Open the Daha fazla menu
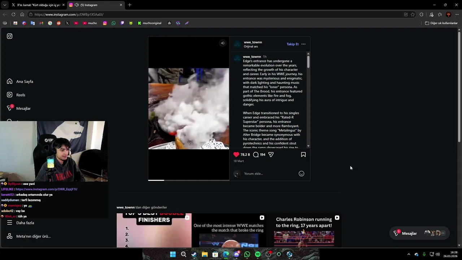The height and width of the screenshot is (260, 462). pos(21,223)
